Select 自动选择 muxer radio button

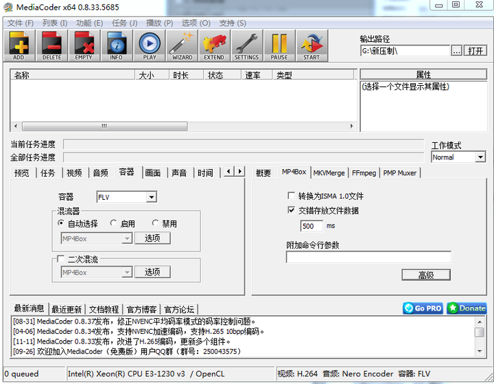[x=61, y=223]
